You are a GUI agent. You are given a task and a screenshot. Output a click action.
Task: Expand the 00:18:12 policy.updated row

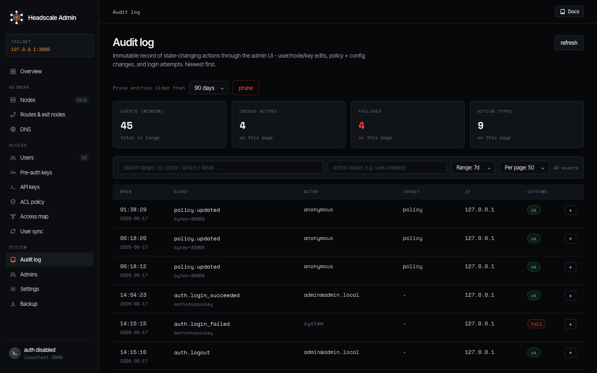pos(570,267)
